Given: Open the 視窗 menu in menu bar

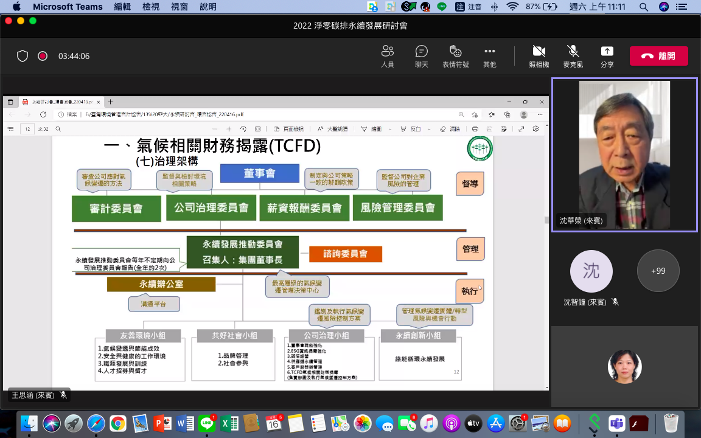Looking at the screenshot, I should [180, 7].
